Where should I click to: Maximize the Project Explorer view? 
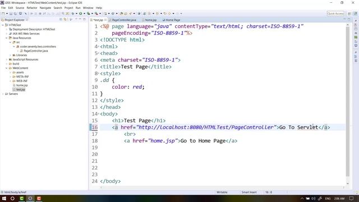85,20
